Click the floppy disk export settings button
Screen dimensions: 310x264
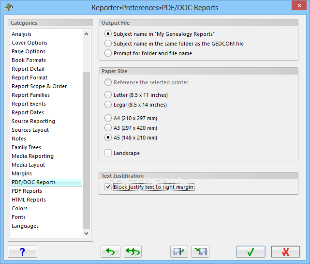[179, 251]
